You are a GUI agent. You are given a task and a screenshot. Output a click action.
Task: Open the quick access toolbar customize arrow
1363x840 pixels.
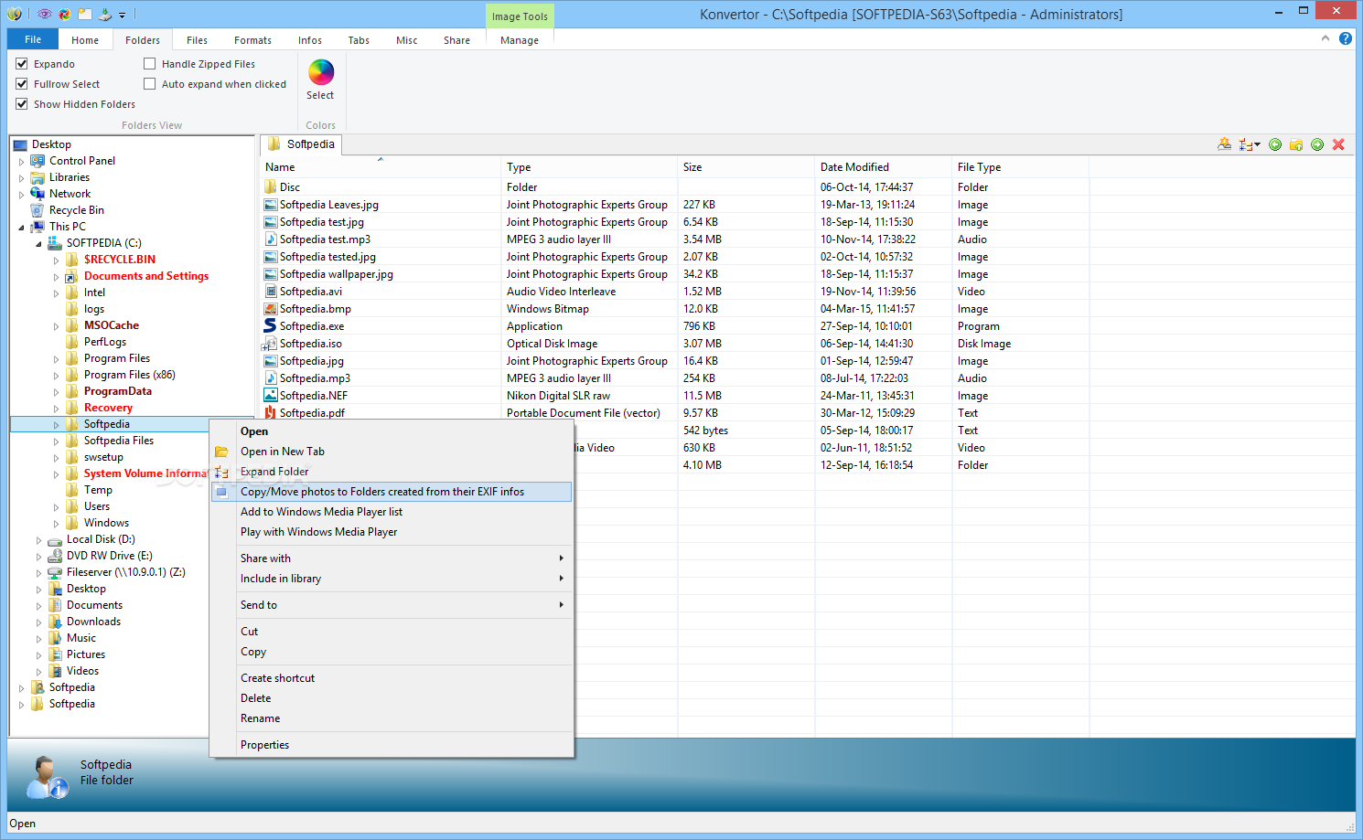(123, 15)
